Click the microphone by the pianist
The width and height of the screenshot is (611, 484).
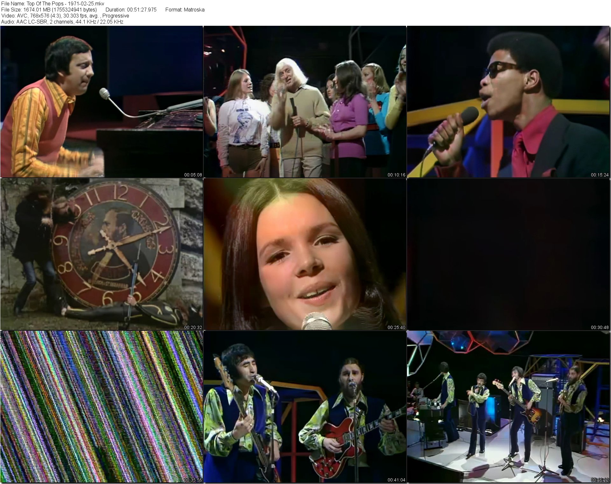[x=105, y=94]
